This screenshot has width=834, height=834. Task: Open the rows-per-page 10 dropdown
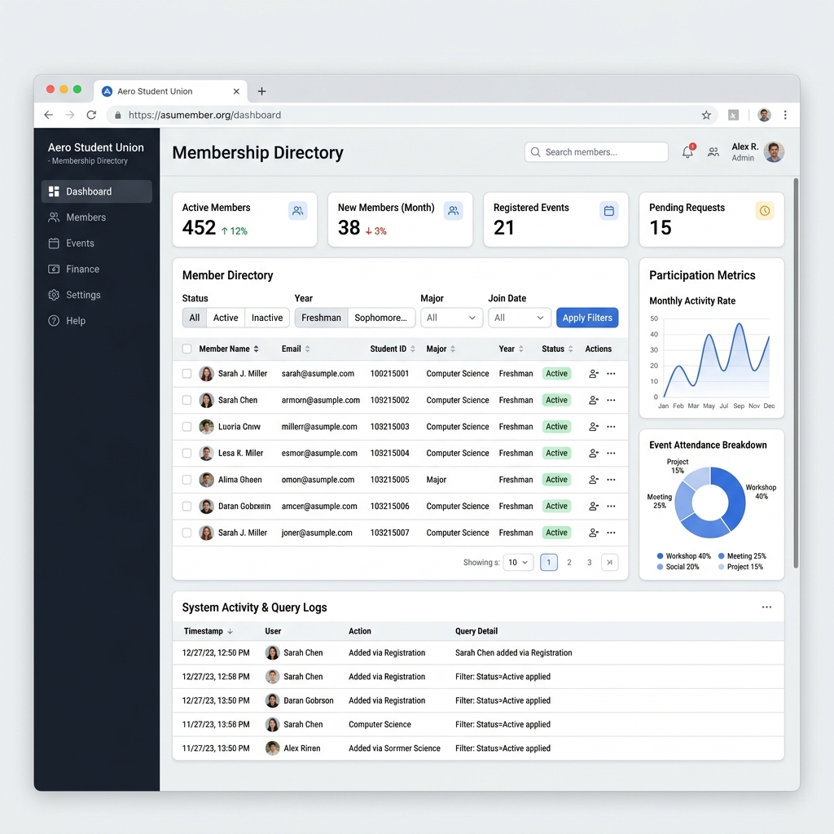(518, 562)
